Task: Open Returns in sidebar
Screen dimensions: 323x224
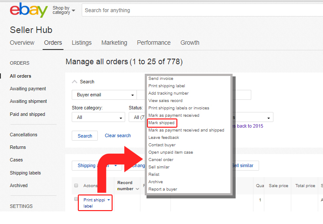Action: click(18, 147)
